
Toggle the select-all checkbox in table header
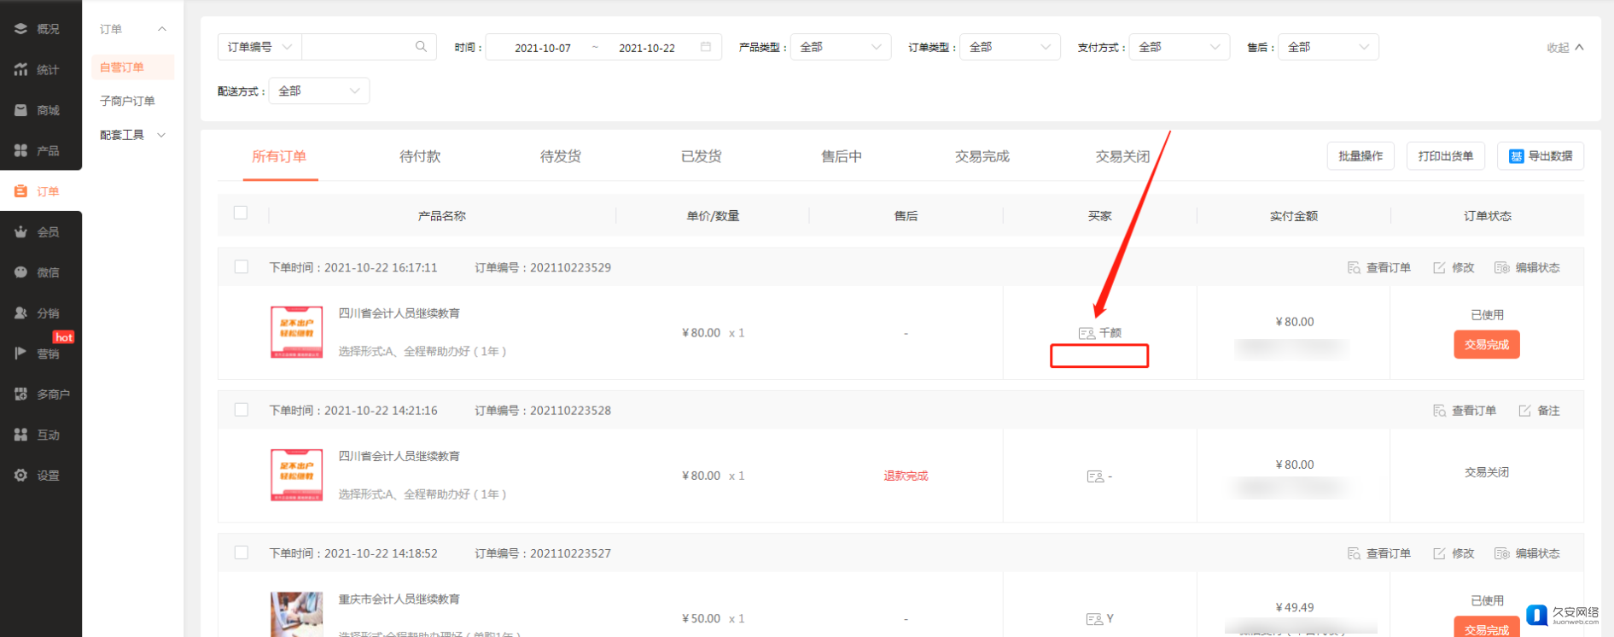(x=241, y=213)
